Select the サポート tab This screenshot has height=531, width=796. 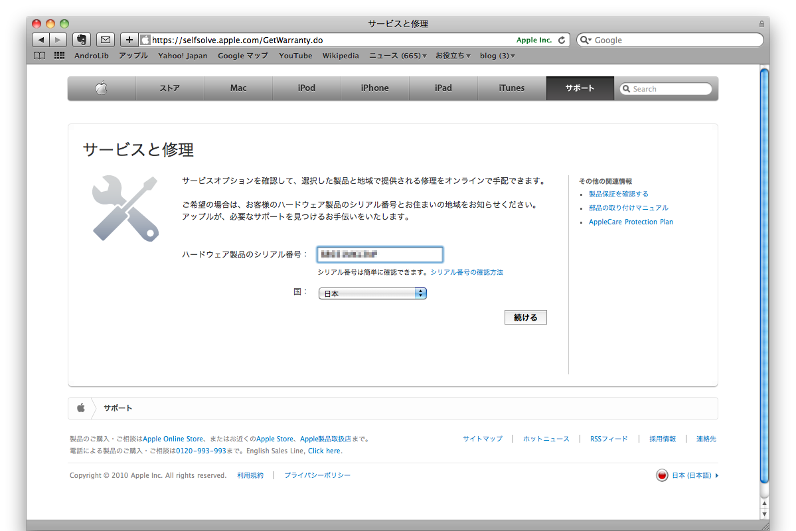pos(580,88)
